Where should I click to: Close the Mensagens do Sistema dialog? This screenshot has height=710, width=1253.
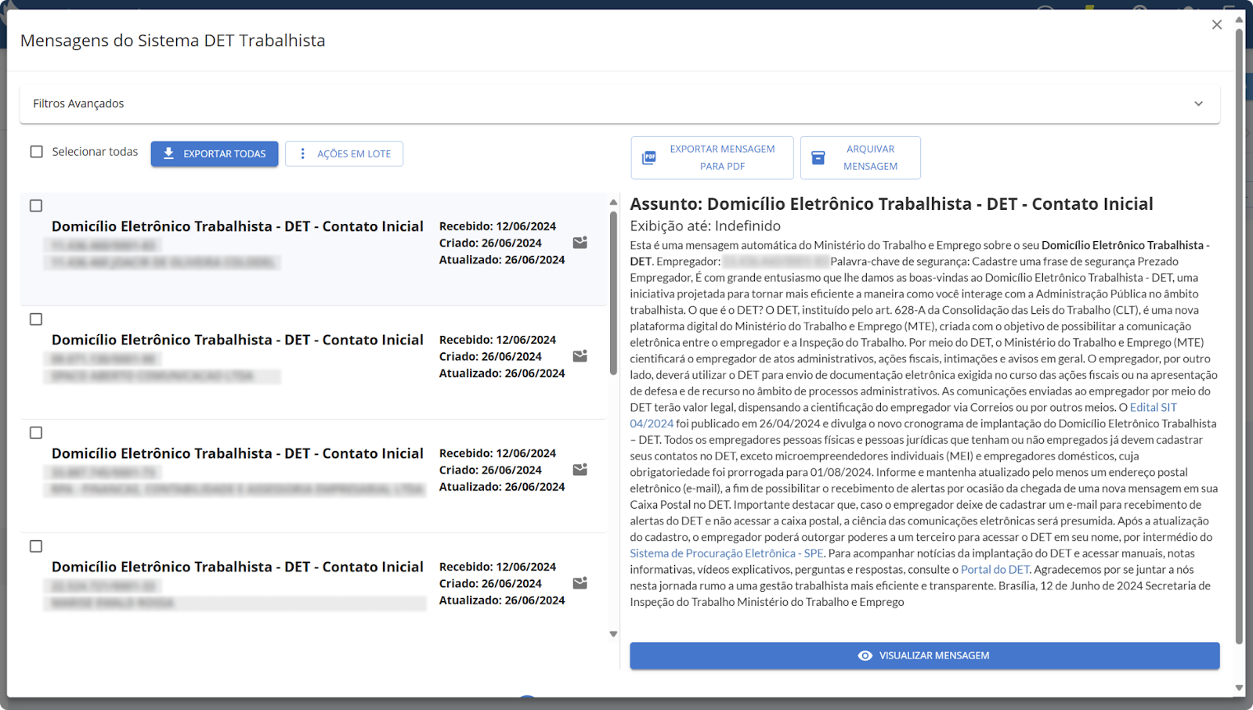[x=1216, y=25]
